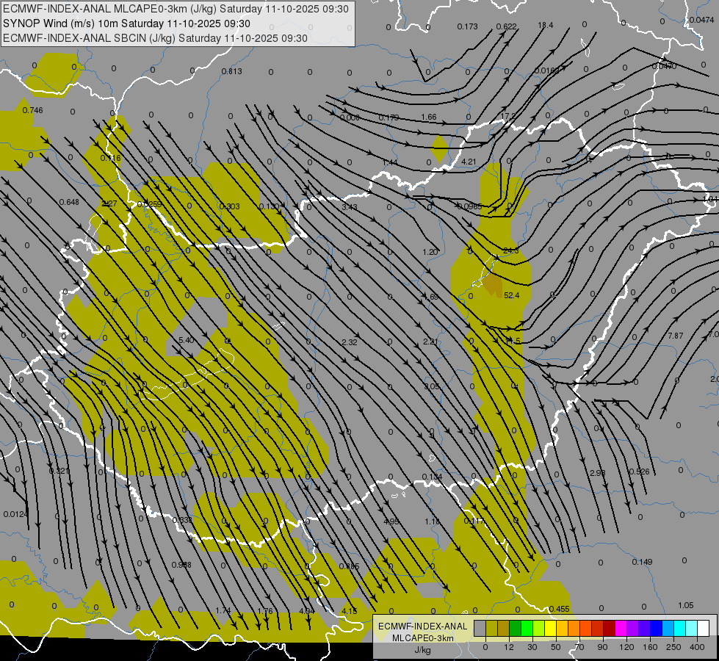Click the pale cyan legend swatch
719x661 pixels.
click(692, 628)
